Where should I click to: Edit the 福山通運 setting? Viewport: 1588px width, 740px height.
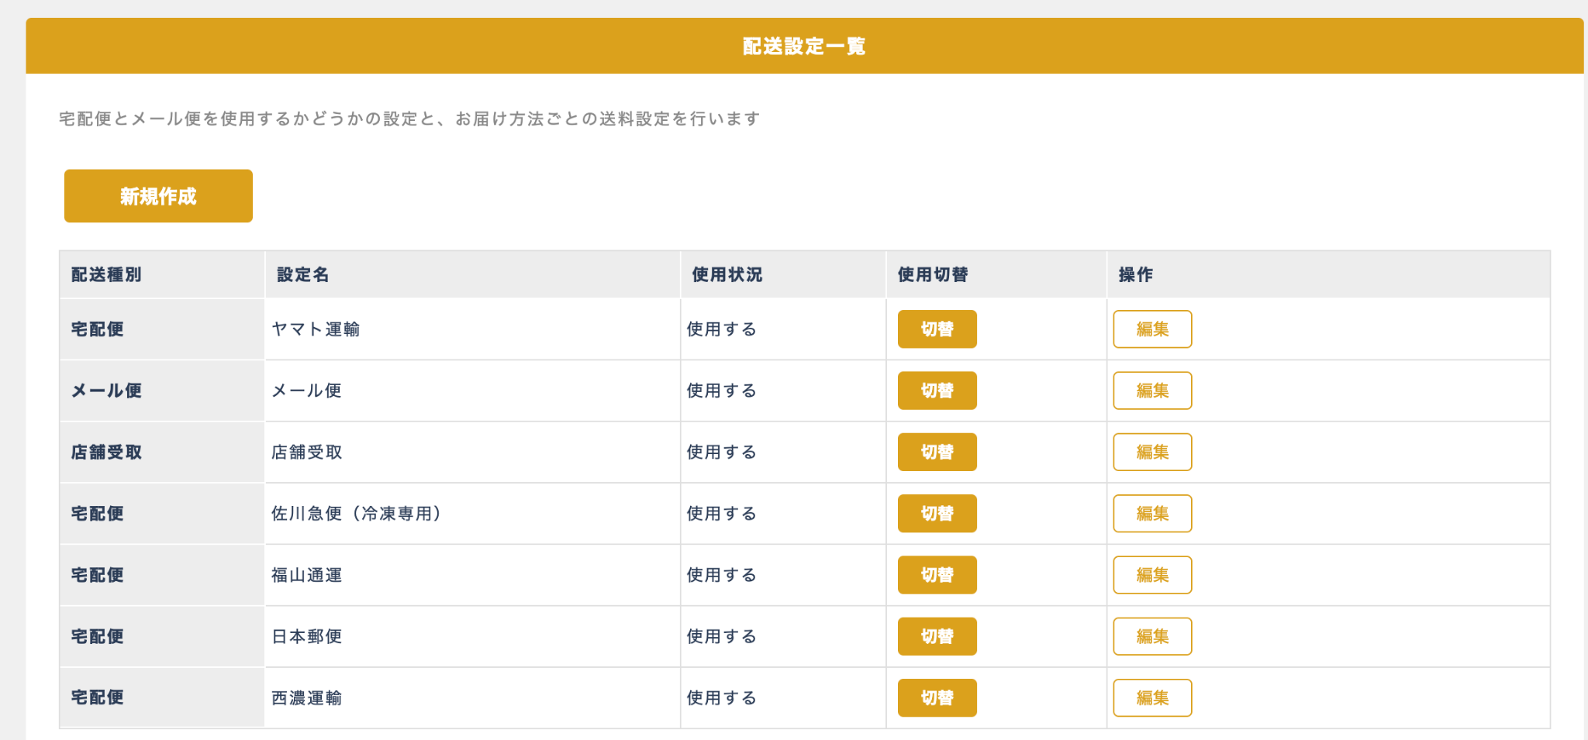coord(1151,575)
